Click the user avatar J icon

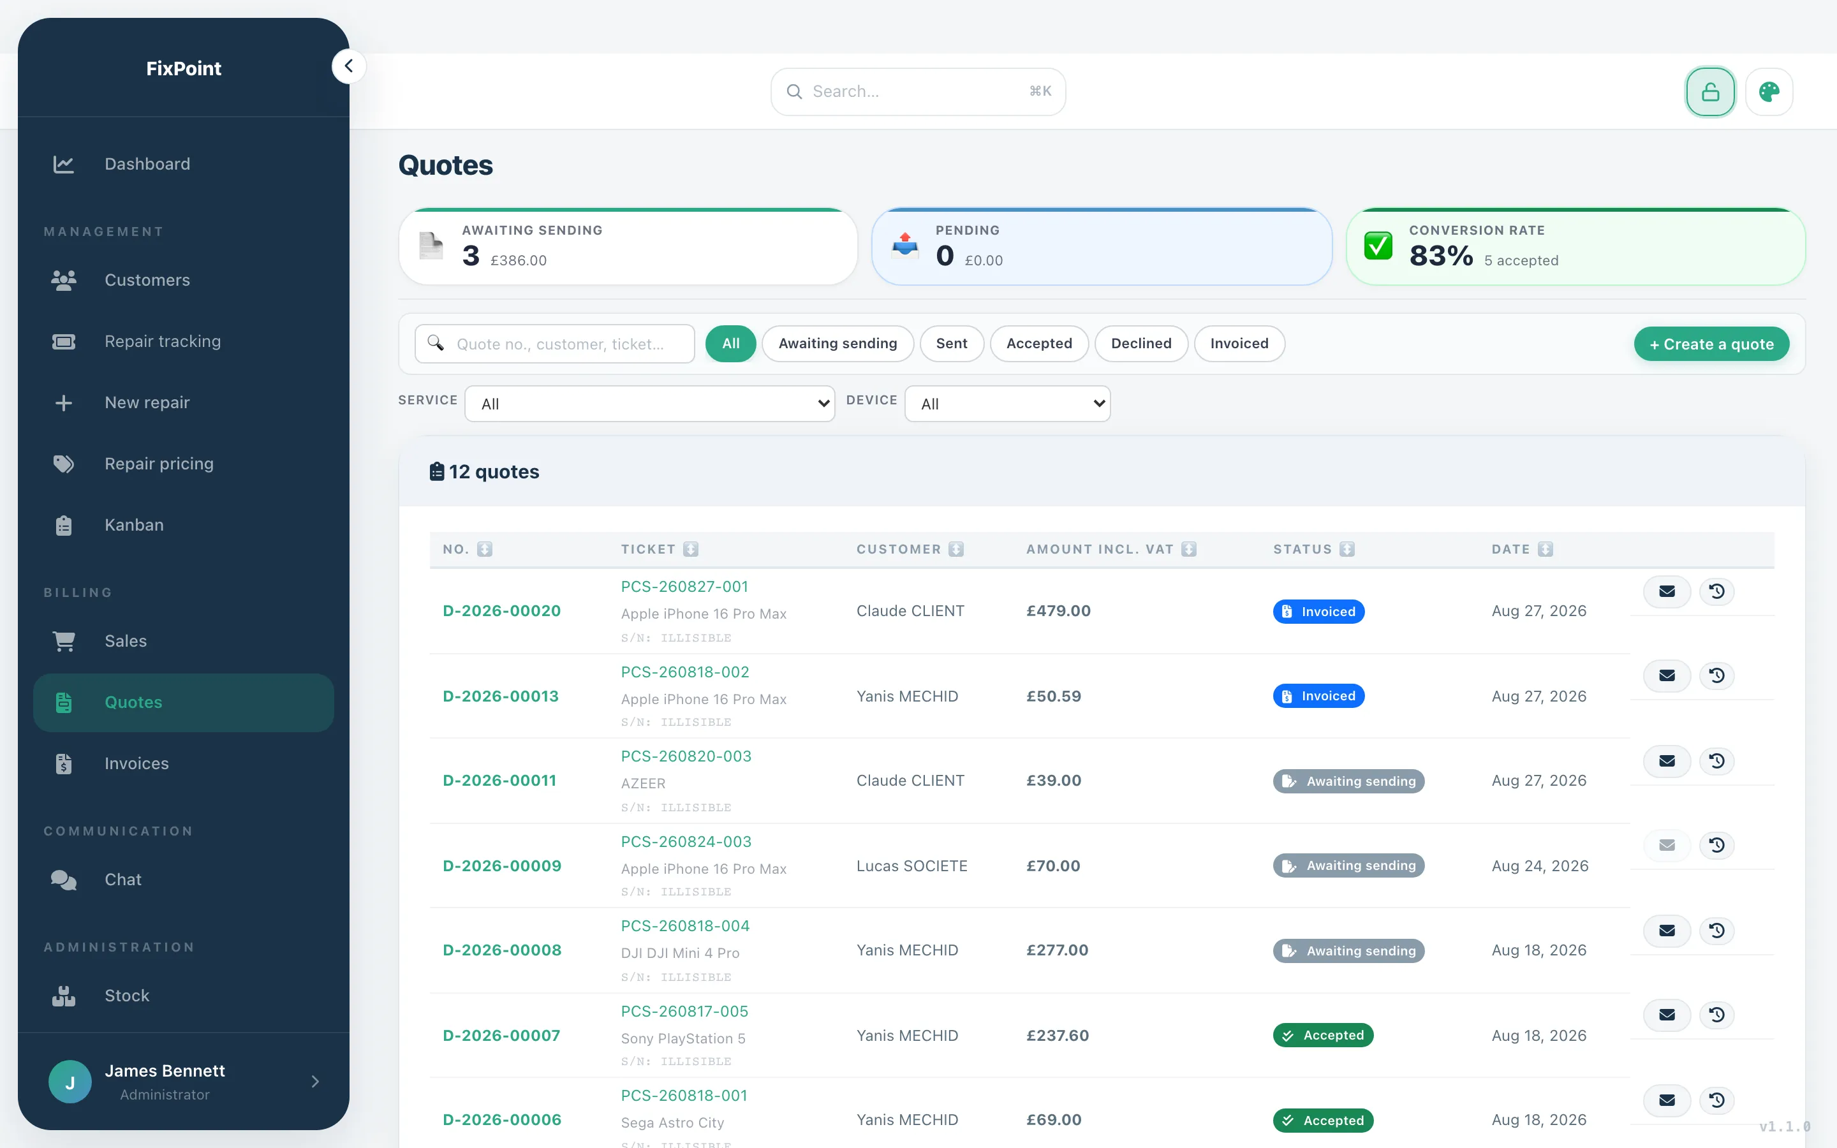coord(70,1082)
